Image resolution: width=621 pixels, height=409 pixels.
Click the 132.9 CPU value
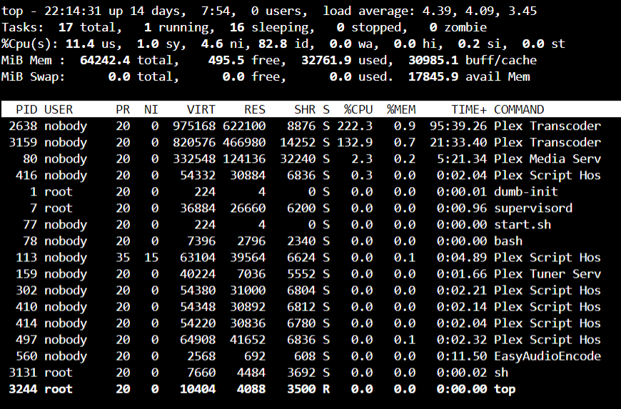pyautogui.click(x=355, y=142)
